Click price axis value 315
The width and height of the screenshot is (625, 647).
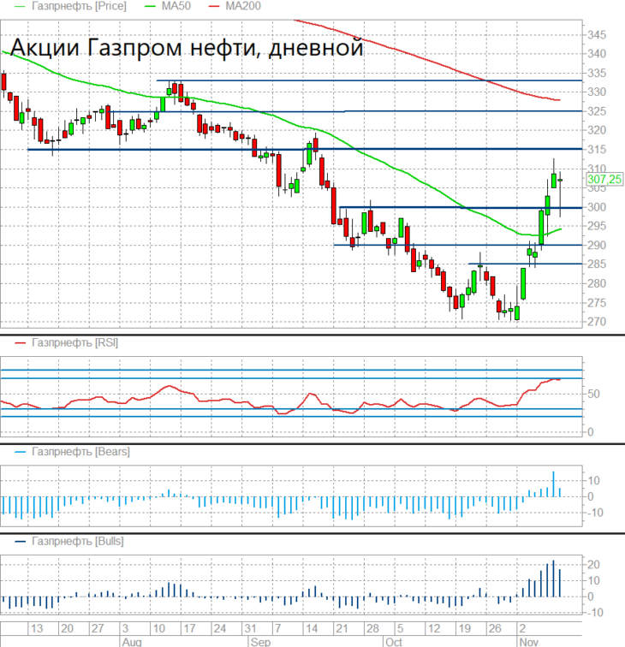pos(597,150)
